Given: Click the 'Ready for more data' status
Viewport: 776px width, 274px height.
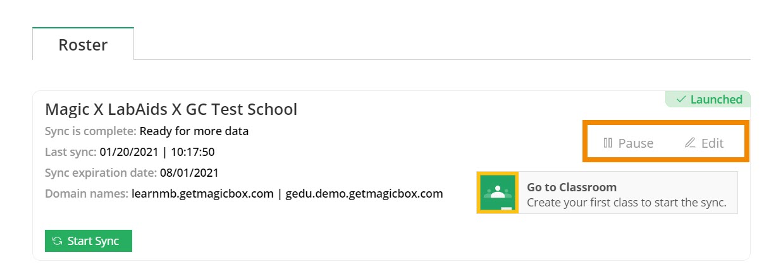Looking at the screenshot, I should [x=194, y=131].
